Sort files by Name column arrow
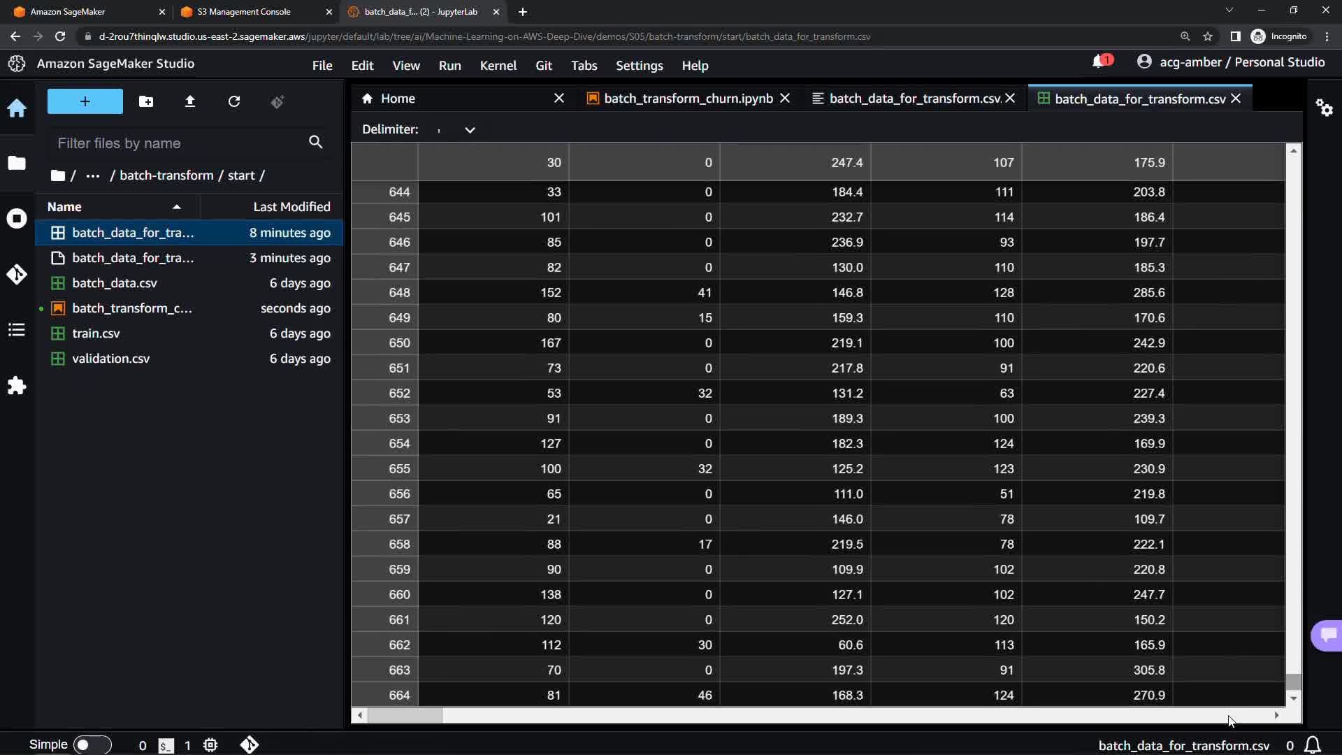Viewport: 1342px width, 755px height. tap(177, 207)
